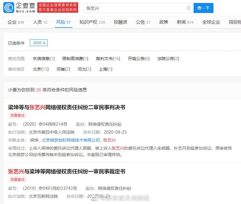Open the 政策 tab

click(163, 22)
